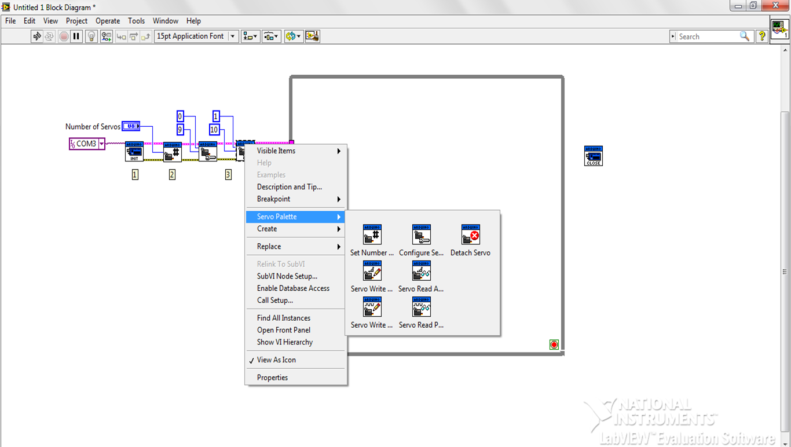Select the Detach Servo palette icon
Image resolution: width=791 pixels, height=447 pixels.
pyautogui.click(x=470, y=235)
